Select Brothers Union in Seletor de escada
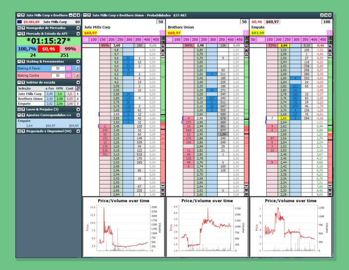The image size is (349, 270). click(30, 99)
